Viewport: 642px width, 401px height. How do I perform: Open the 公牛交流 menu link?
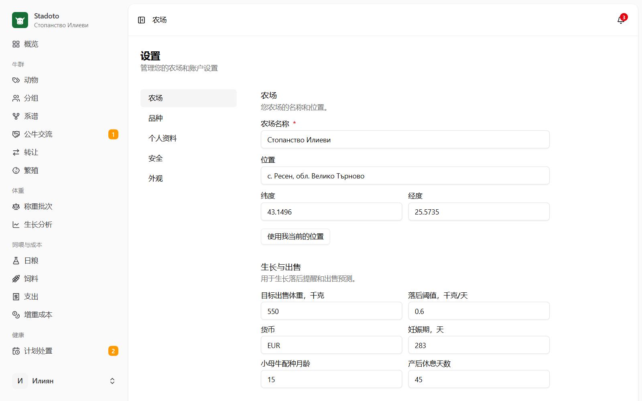coord(64,134)
